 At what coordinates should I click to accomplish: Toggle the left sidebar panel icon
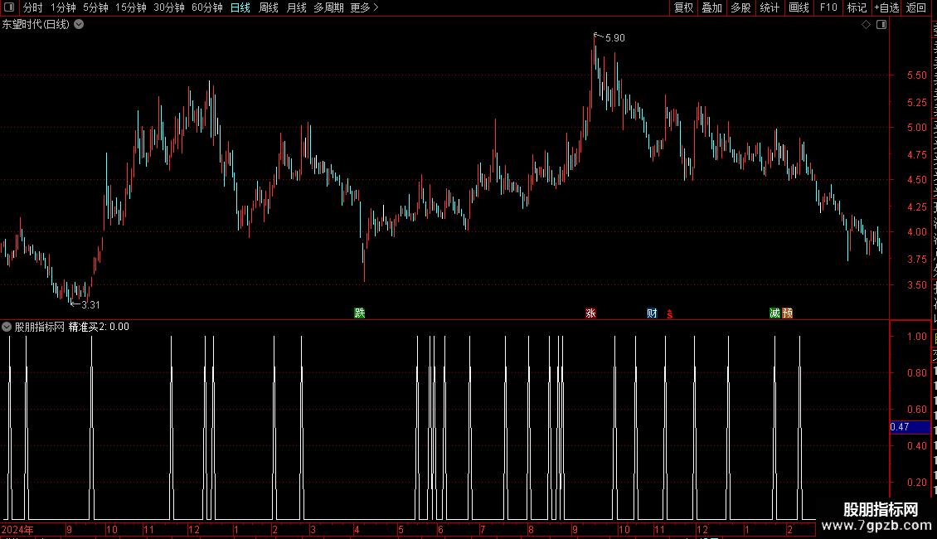tap(9, 7)
